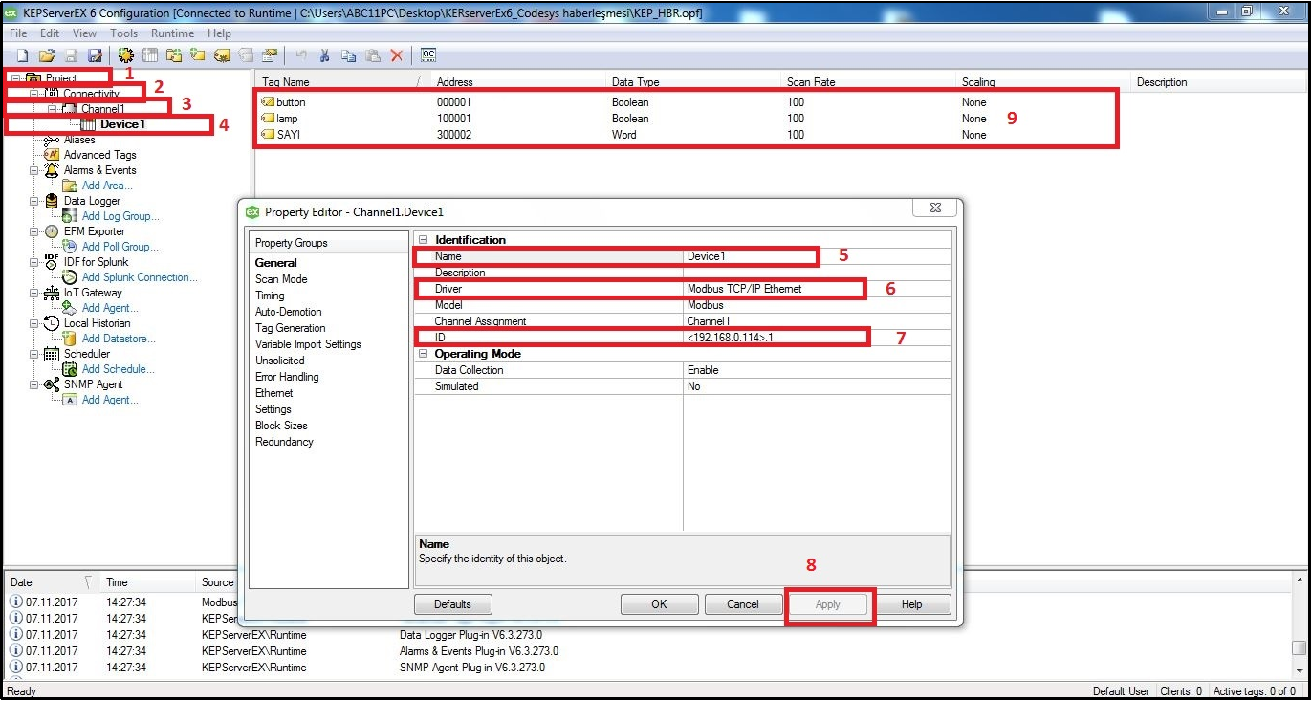Select the Redundancy property group

(284, 442)
